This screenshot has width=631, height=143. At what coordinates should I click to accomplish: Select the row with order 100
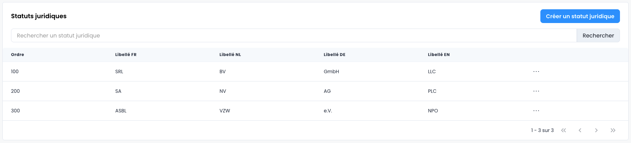coord(15,71)
